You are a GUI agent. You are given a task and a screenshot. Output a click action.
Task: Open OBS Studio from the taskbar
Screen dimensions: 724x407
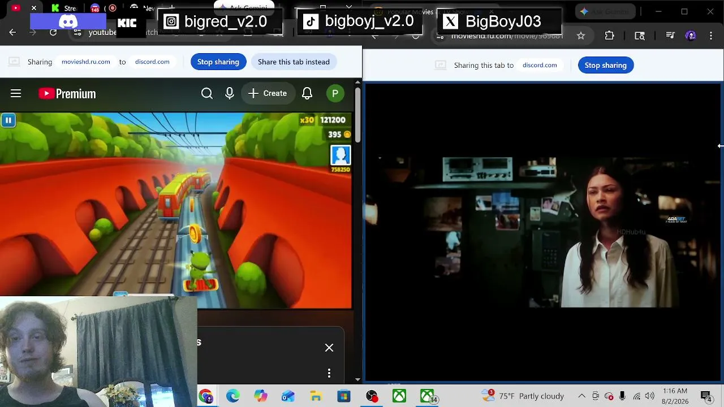[x=372, y=396]
